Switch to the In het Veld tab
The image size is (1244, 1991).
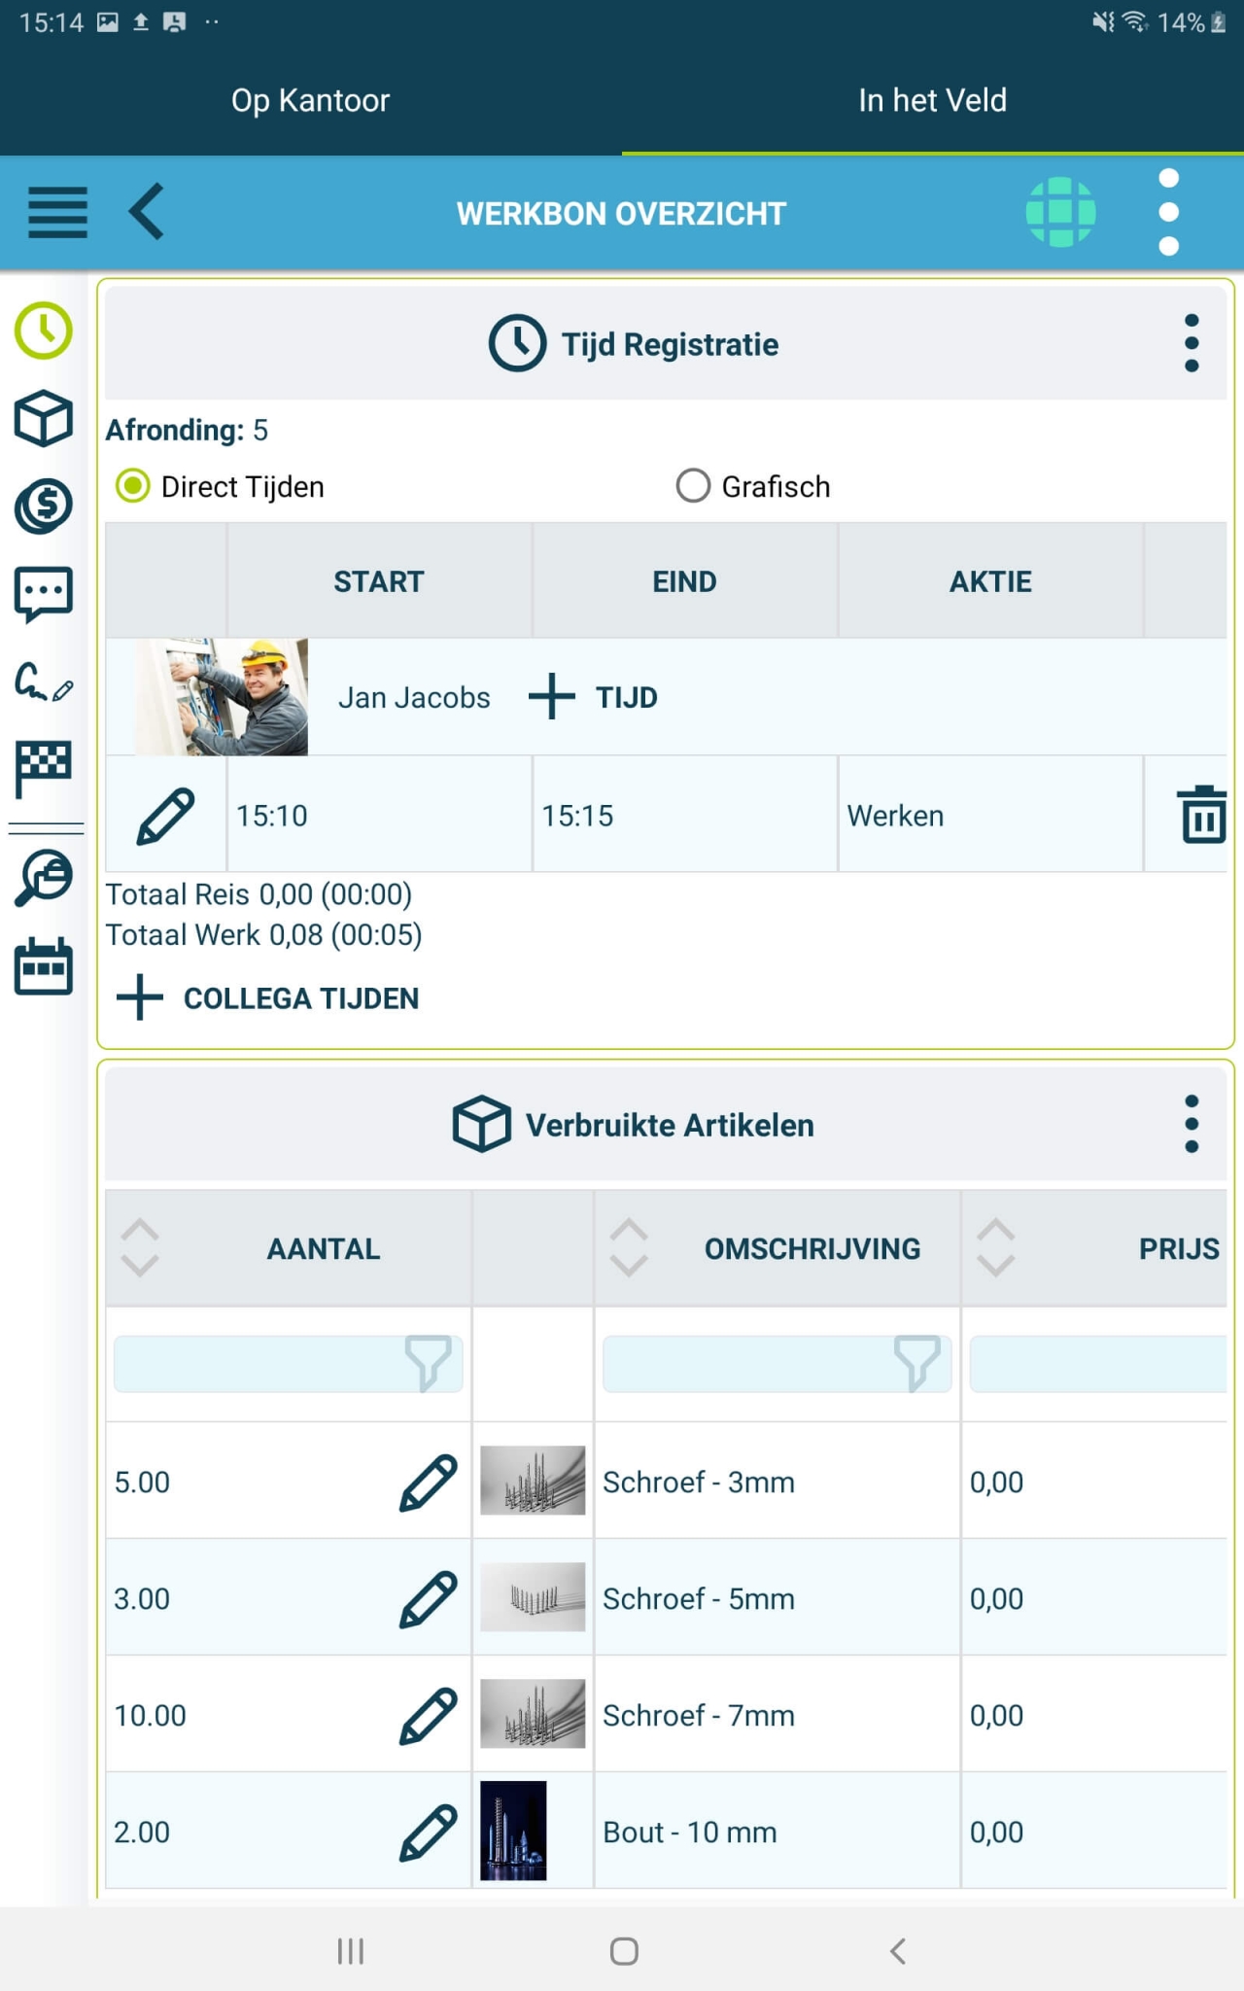932,100
